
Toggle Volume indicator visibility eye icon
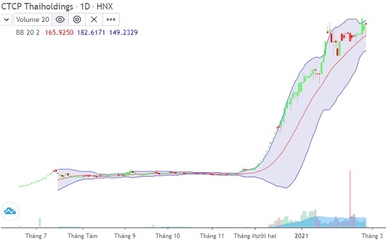click(x=60, y=19)
